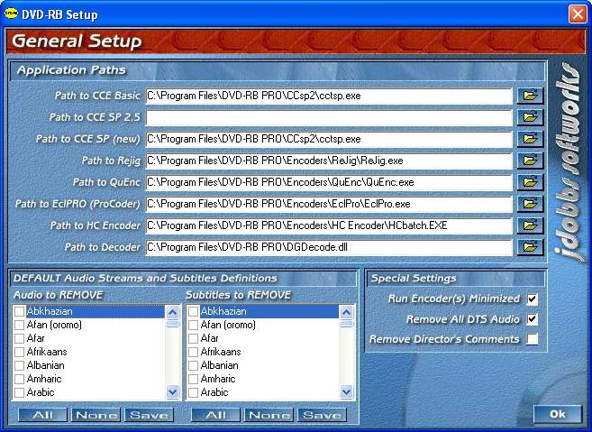Image resolution: width=592 pixels, height=432 pixels.
Task: Browse for the CCE SP 2.5 path
Action: click(530, 117)
